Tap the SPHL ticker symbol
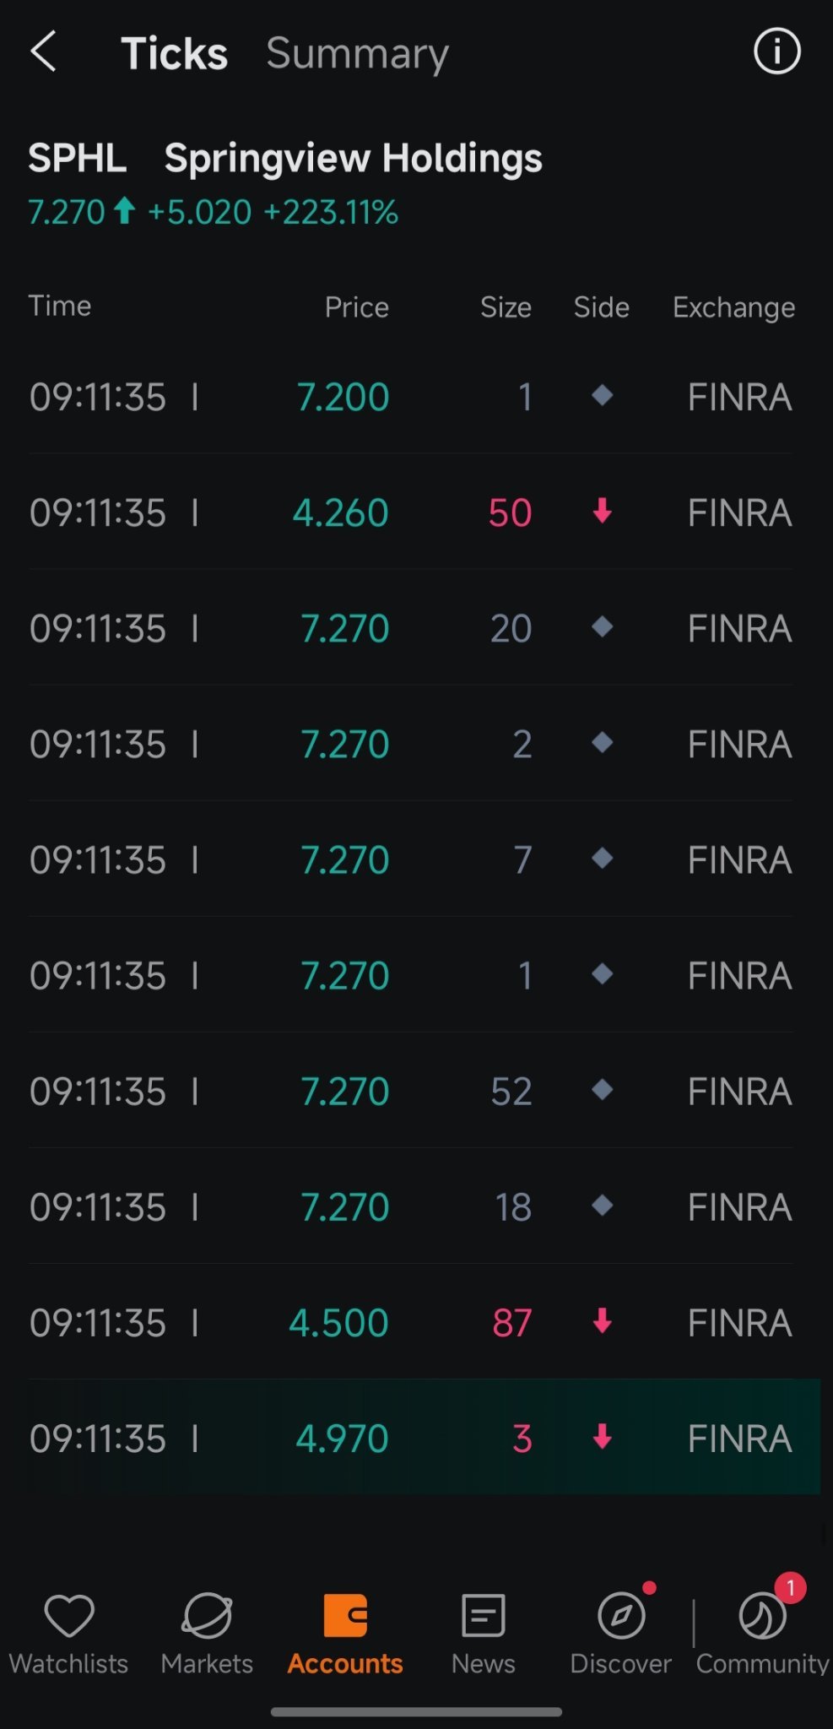833x1729 pixels. point(78,158)
